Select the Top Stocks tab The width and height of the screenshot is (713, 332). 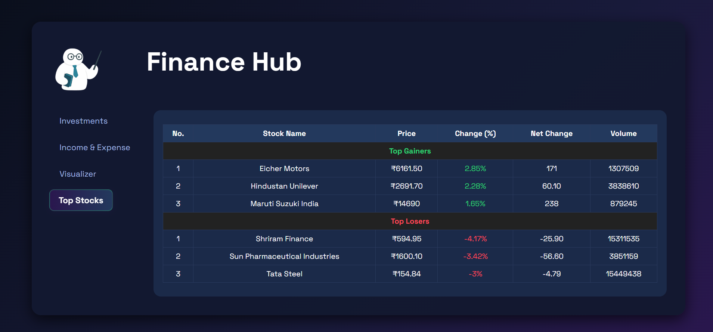point(81,200)
